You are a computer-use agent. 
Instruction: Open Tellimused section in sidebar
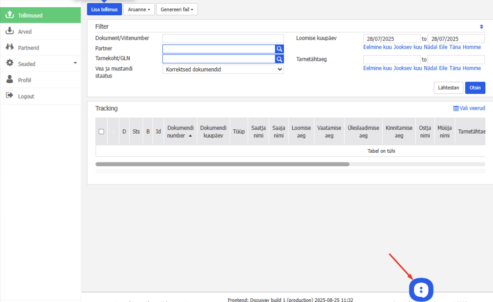pyautogui.click(x=40, y=15)
